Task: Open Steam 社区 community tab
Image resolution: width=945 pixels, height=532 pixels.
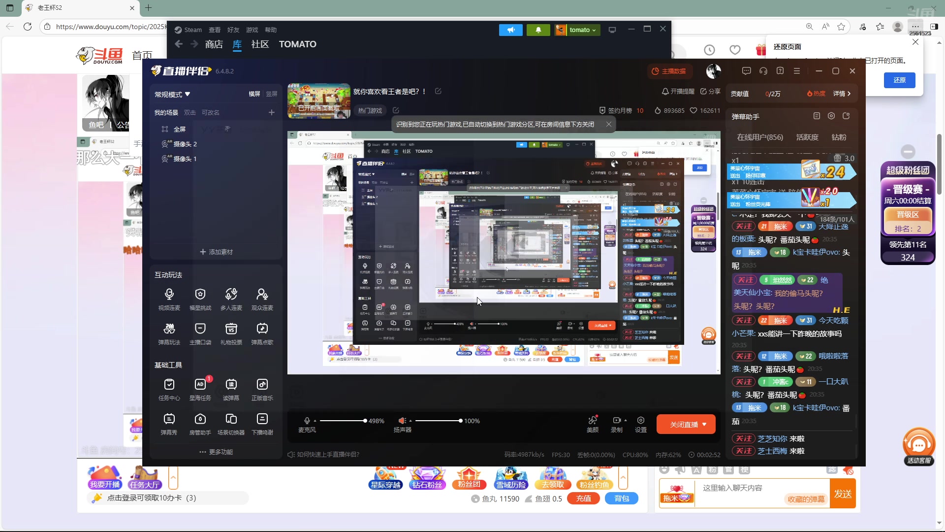Action: coord(260,44)
